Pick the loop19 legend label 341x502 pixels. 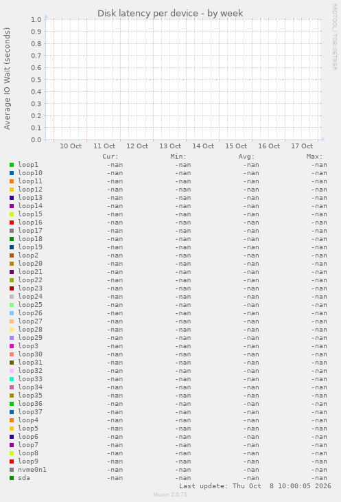[x=30, y=247]
